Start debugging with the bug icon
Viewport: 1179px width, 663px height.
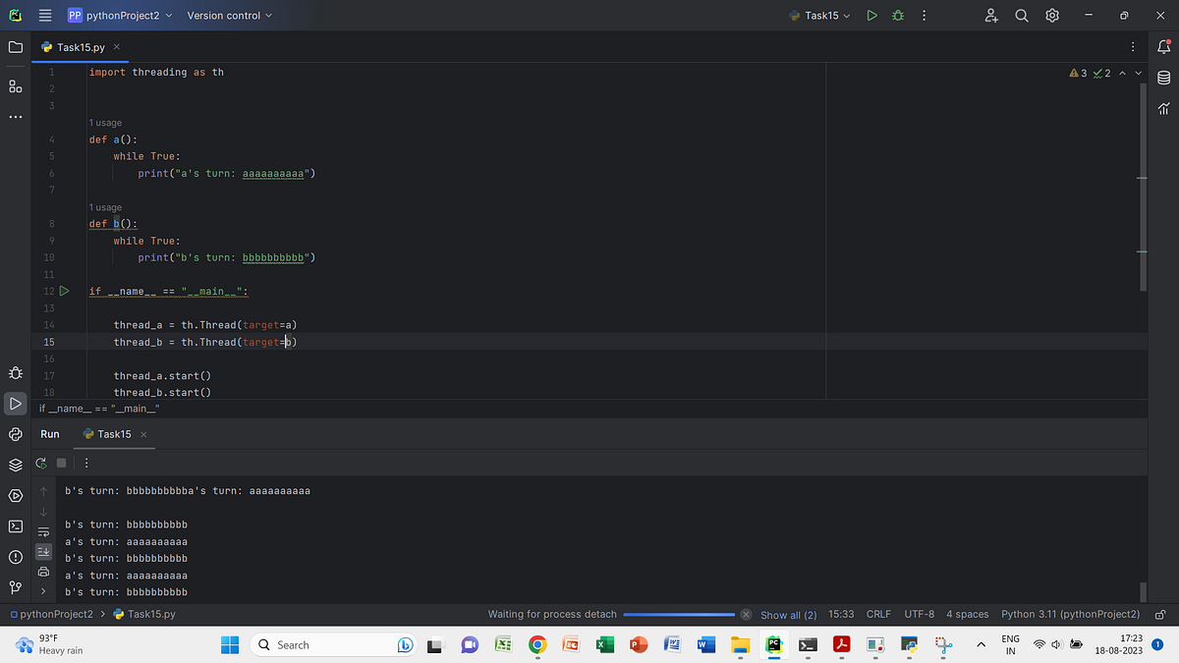coord(897,15)
